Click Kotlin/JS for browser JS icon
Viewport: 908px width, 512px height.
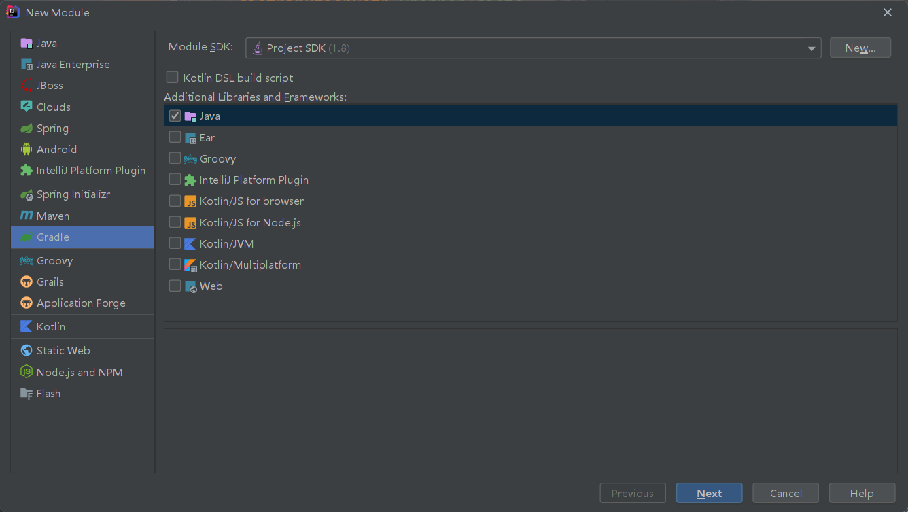[190, 201]
